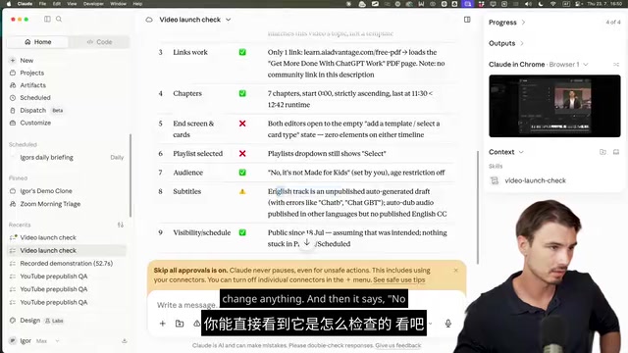
Task: Click the Audience green check
Action: tap(242, 173)
